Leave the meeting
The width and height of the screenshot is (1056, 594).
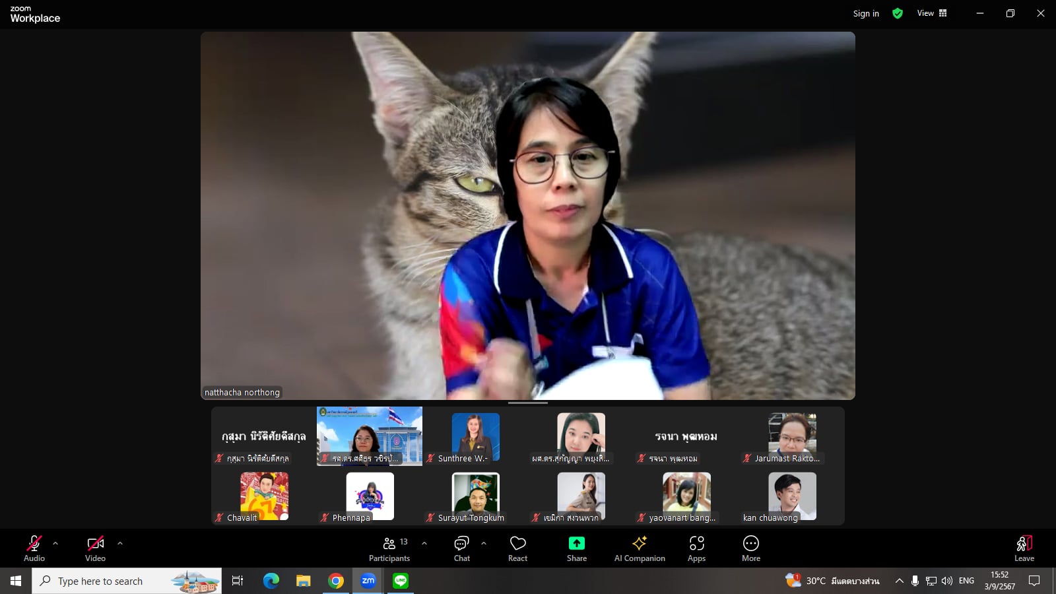(1024, 548)
